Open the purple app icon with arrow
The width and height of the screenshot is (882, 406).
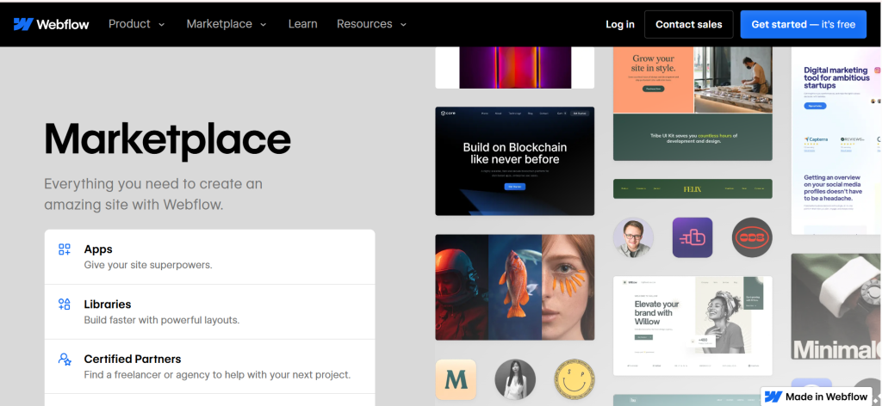pyautogui.click(x=693, y=237)
